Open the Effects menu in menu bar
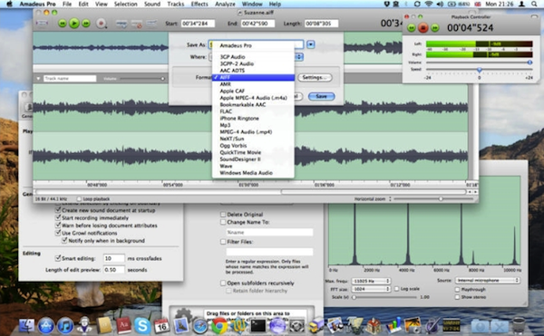544x336 pixels. 199,4
